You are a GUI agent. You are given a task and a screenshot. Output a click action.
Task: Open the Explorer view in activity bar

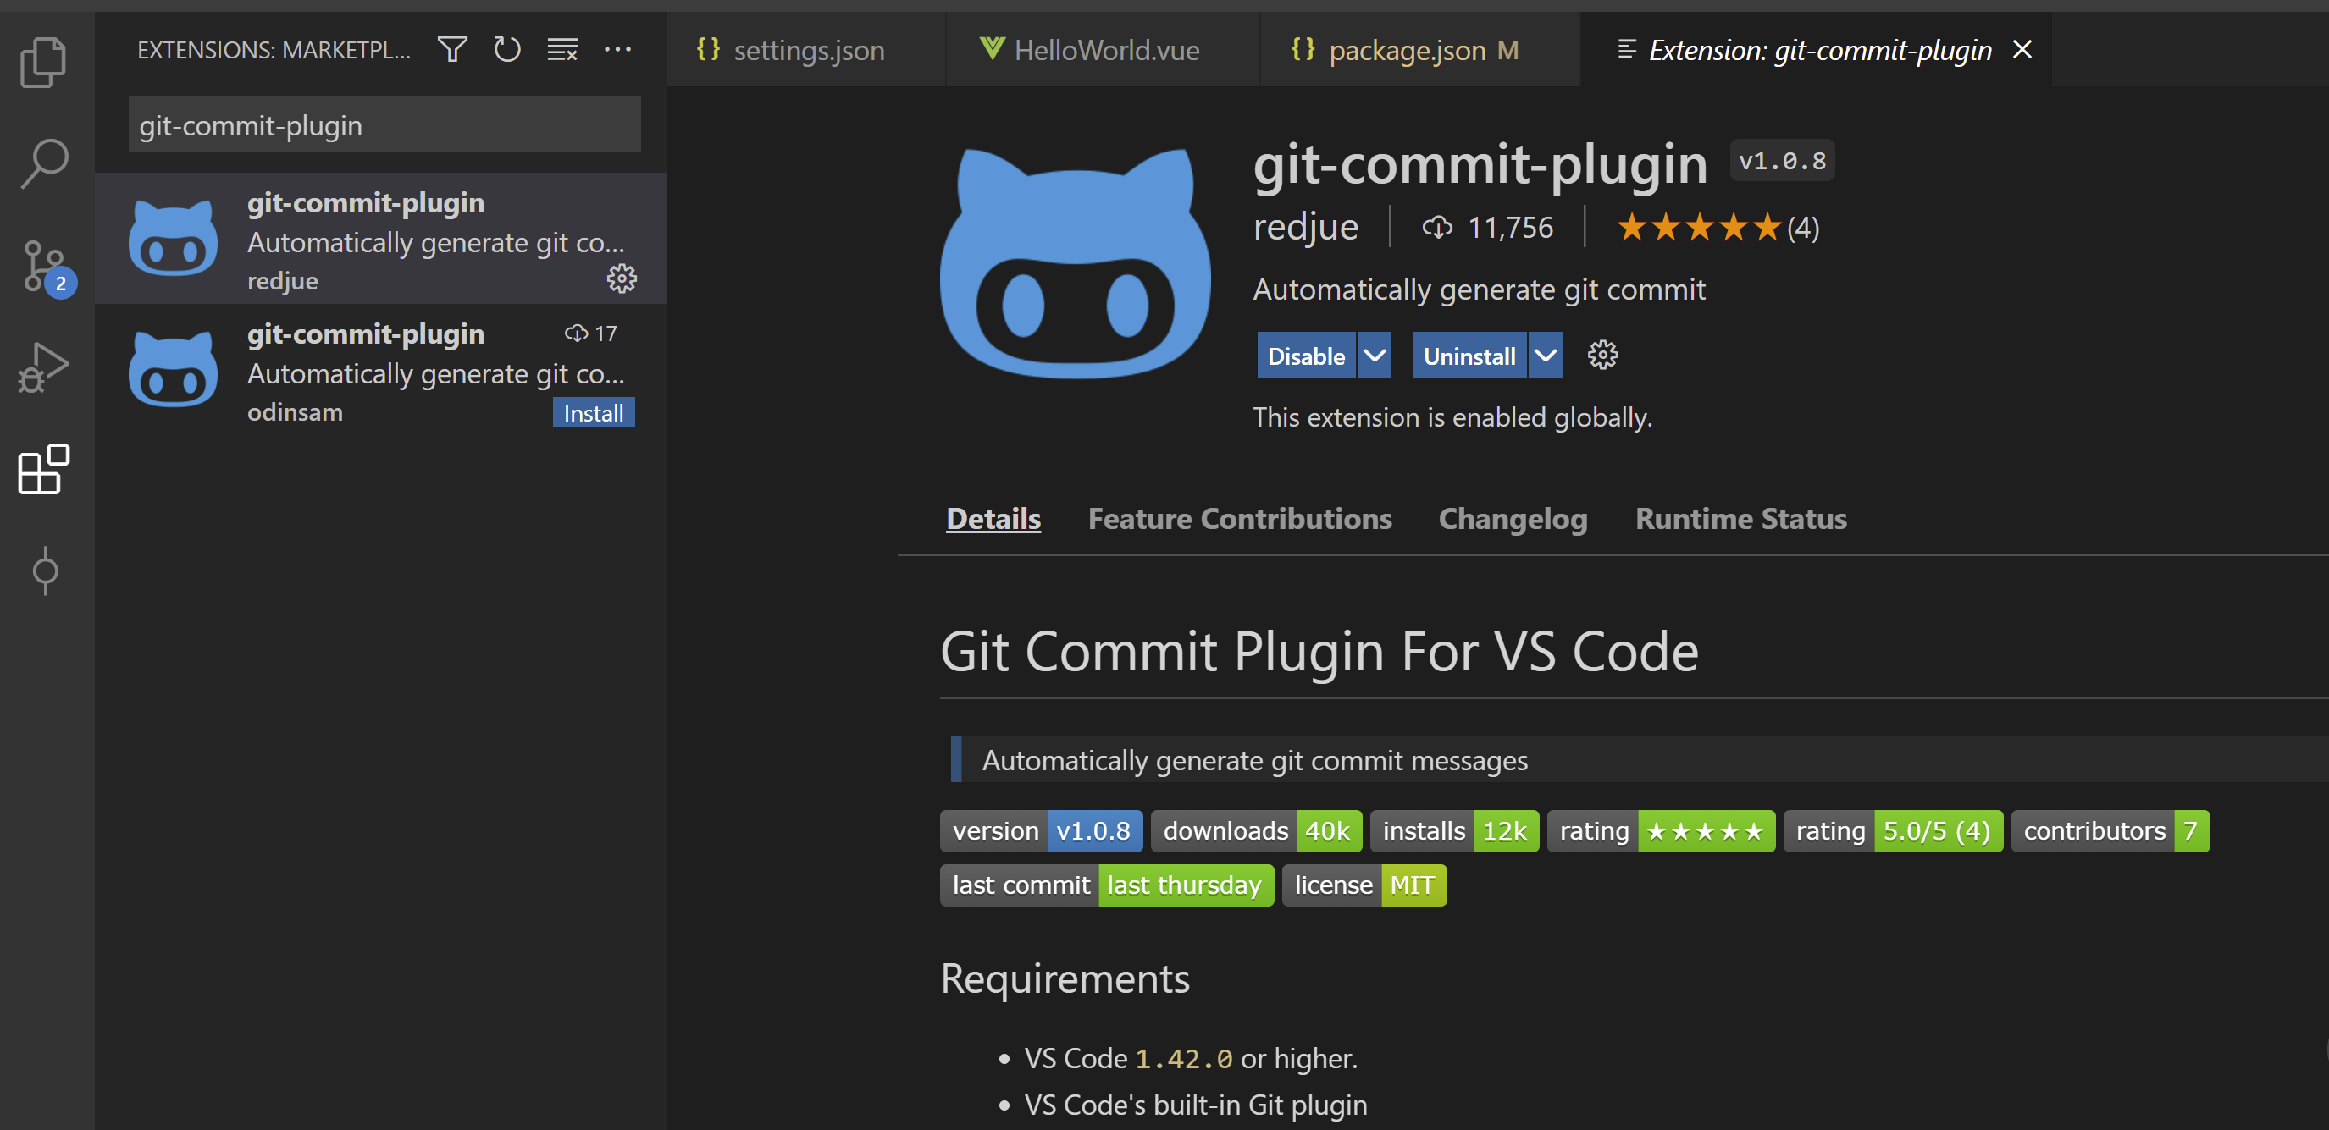(x=44, y=62)
